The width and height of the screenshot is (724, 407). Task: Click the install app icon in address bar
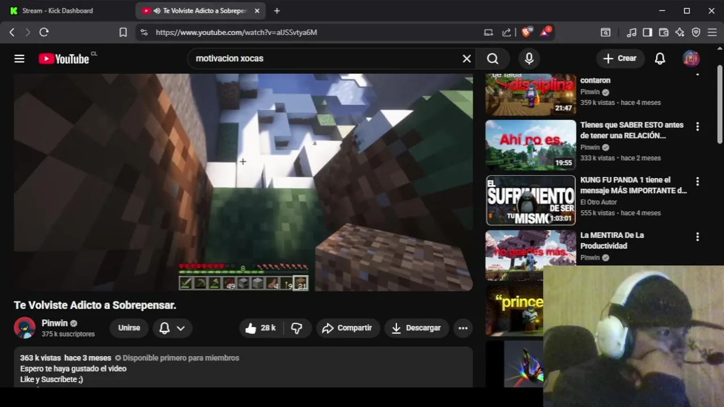point(488,32)
